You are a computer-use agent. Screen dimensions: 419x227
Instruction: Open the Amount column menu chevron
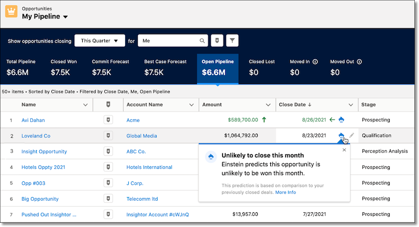268,105
